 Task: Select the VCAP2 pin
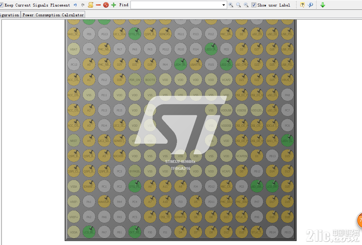pos(226,80)
